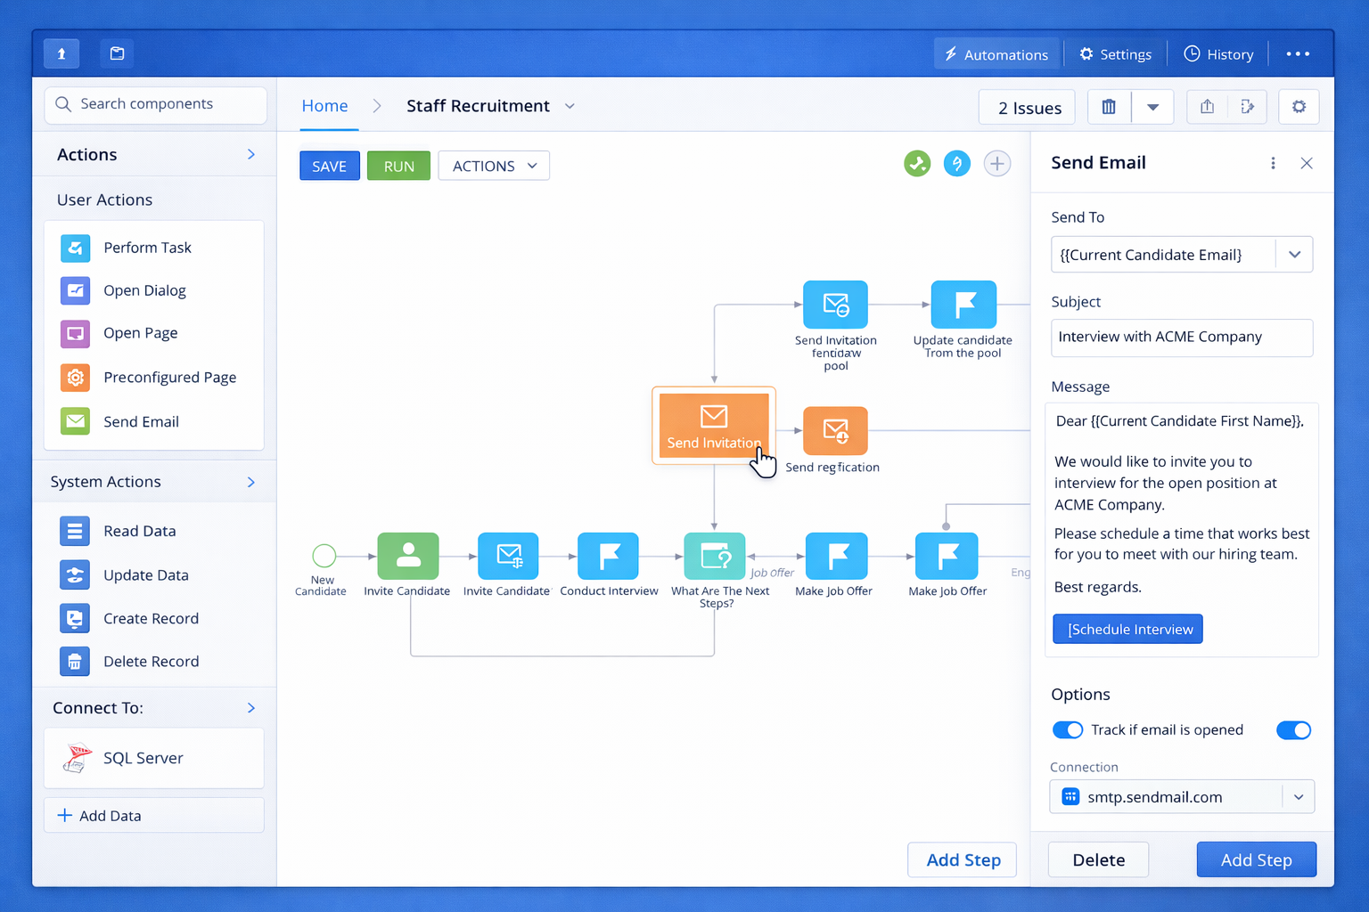Select the Perform Task action
Viewport: 1369px width, 912px height.
[154, 248]
